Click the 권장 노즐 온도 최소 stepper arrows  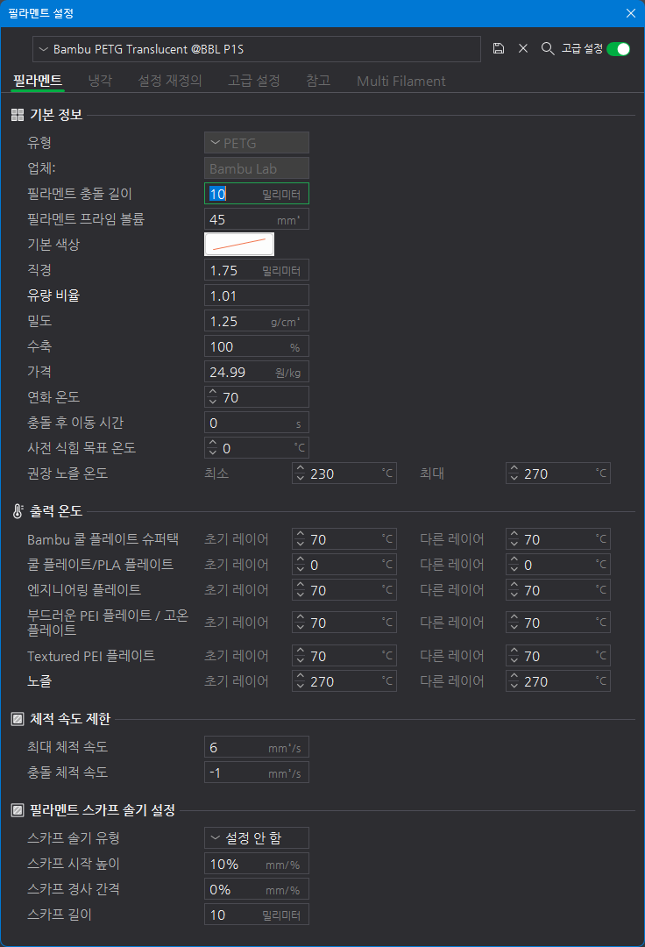coord(301,473)
